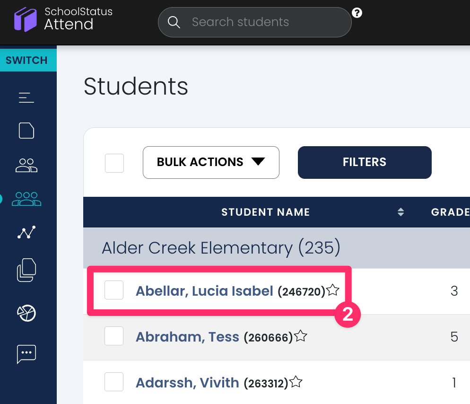Open the three-person Students sidebar icon
This screenshot has width=470, height=404.
pyautogui.click(x=26, y=199)
